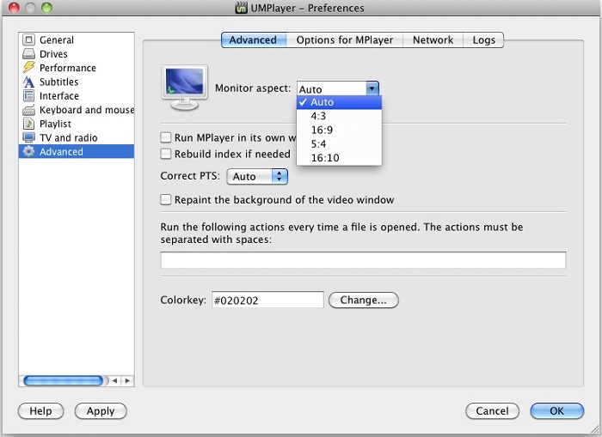This screenshot has height=437, width=602.
Task: Open TV and radio settings
Action: click(77, 137)
